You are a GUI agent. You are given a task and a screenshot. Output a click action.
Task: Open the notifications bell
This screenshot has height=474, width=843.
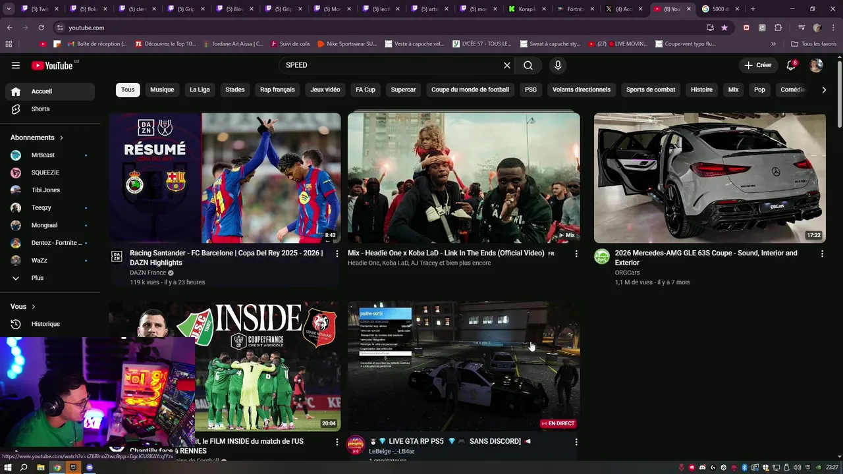click(x=791, y=65)
